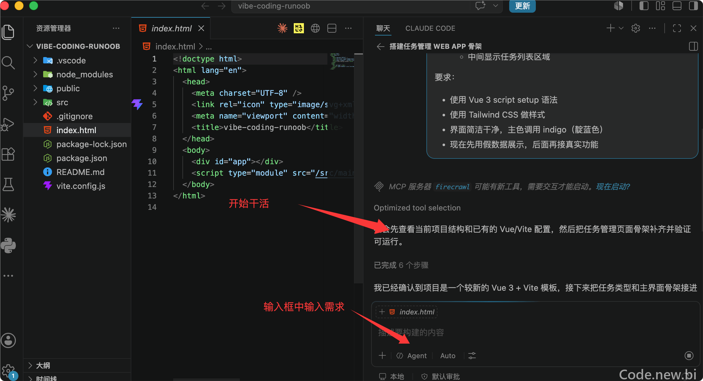Click 现在启动? link for MCP server

[x=613, y=187]
